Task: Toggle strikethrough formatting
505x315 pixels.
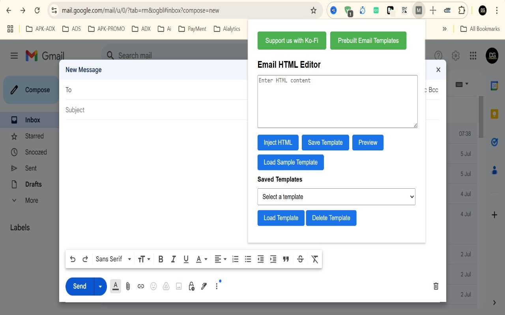Action: (300, 259)
